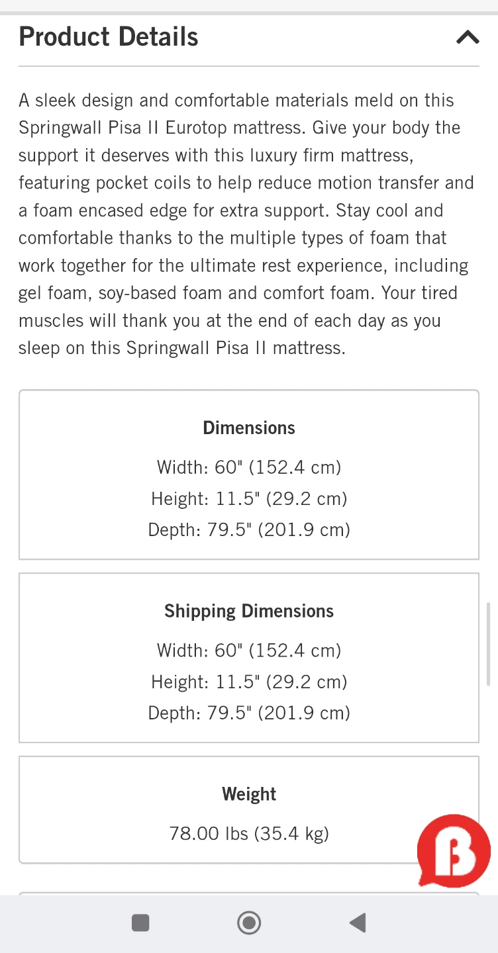Open the red chat bubble icon
Screen dimensions: 498x953
tap(454, 850)
